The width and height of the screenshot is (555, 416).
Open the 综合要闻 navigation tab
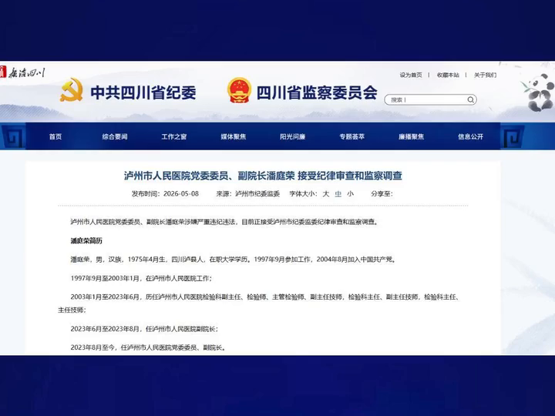[115, 136]
